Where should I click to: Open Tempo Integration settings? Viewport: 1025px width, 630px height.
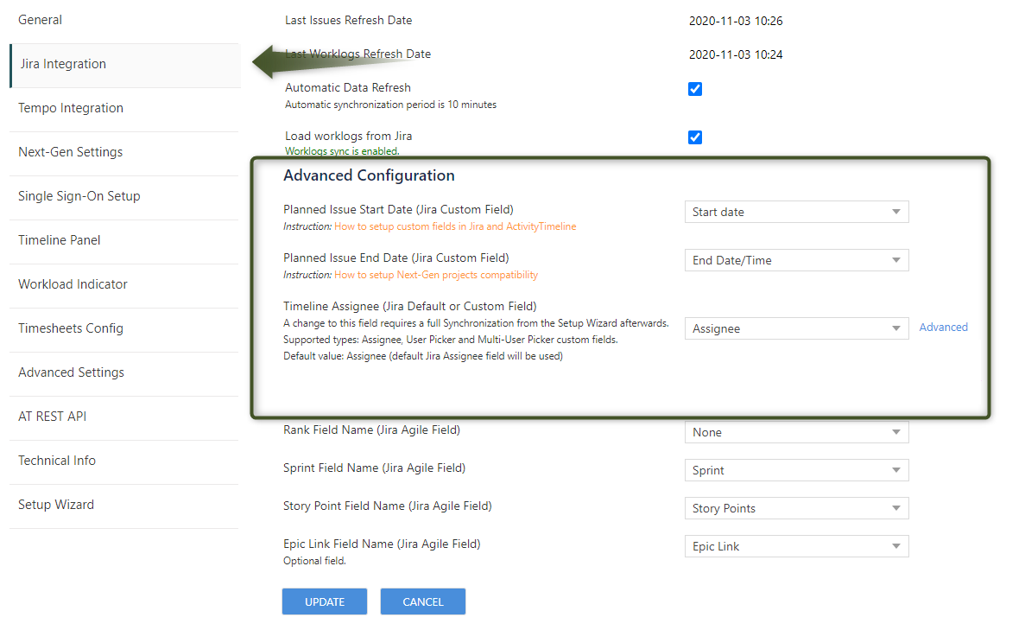click(x=71, y=108)
